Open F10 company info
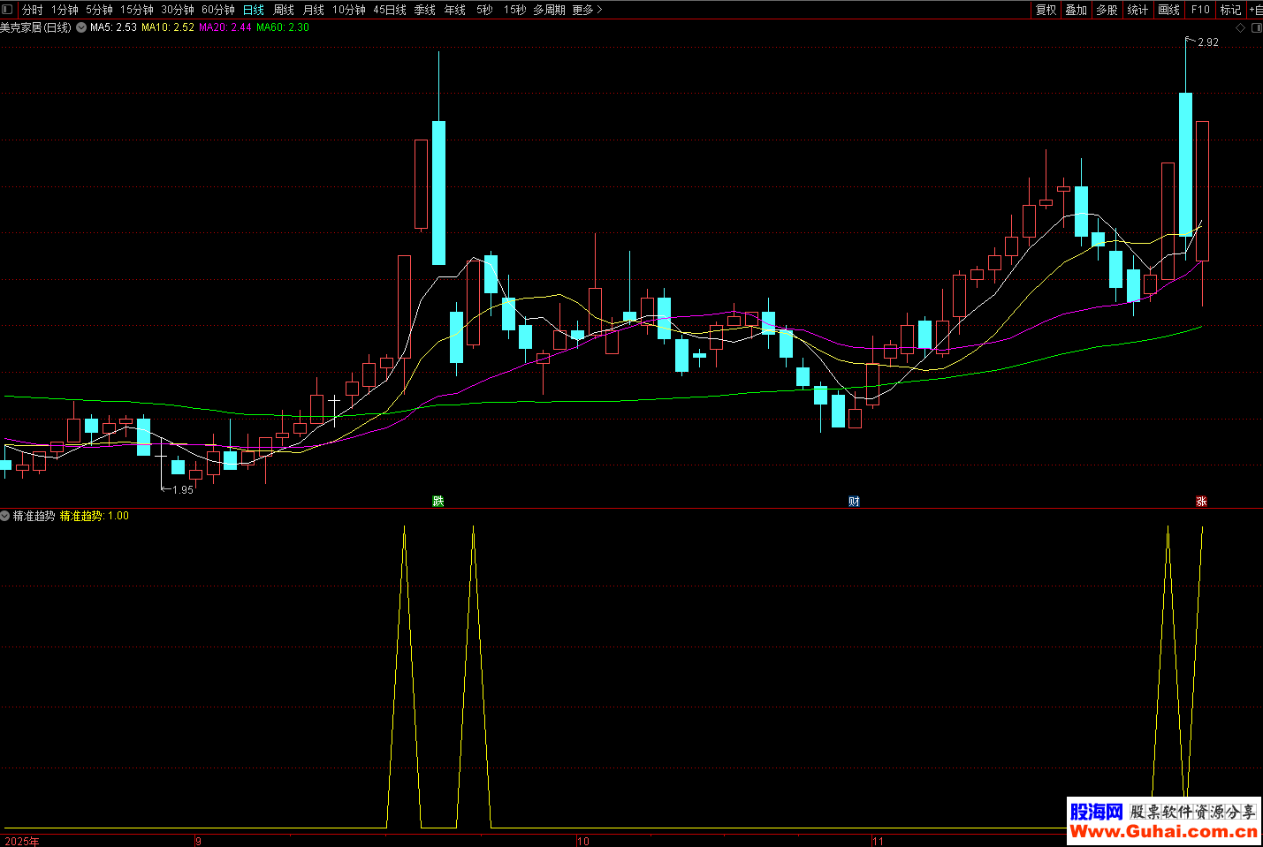The height and width of the screenshot is (847, 1263). click(1200, 10)
